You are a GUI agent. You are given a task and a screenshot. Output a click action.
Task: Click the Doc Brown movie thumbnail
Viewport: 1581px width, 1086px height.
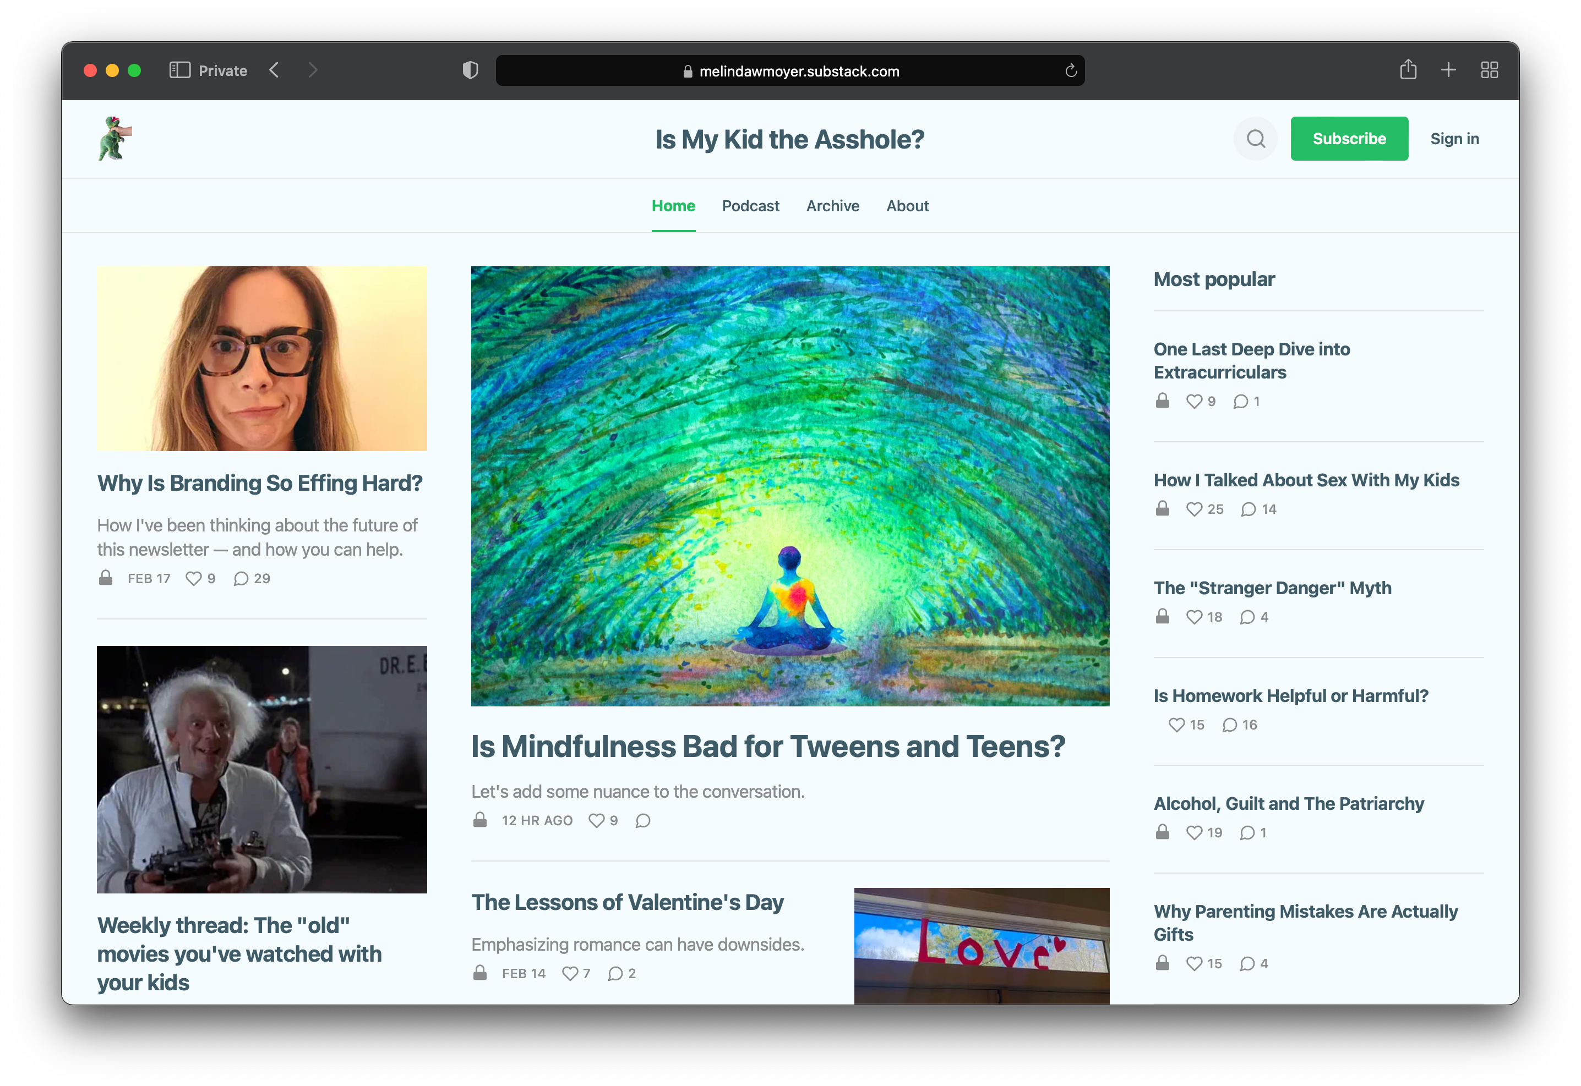tap(261, 769)
